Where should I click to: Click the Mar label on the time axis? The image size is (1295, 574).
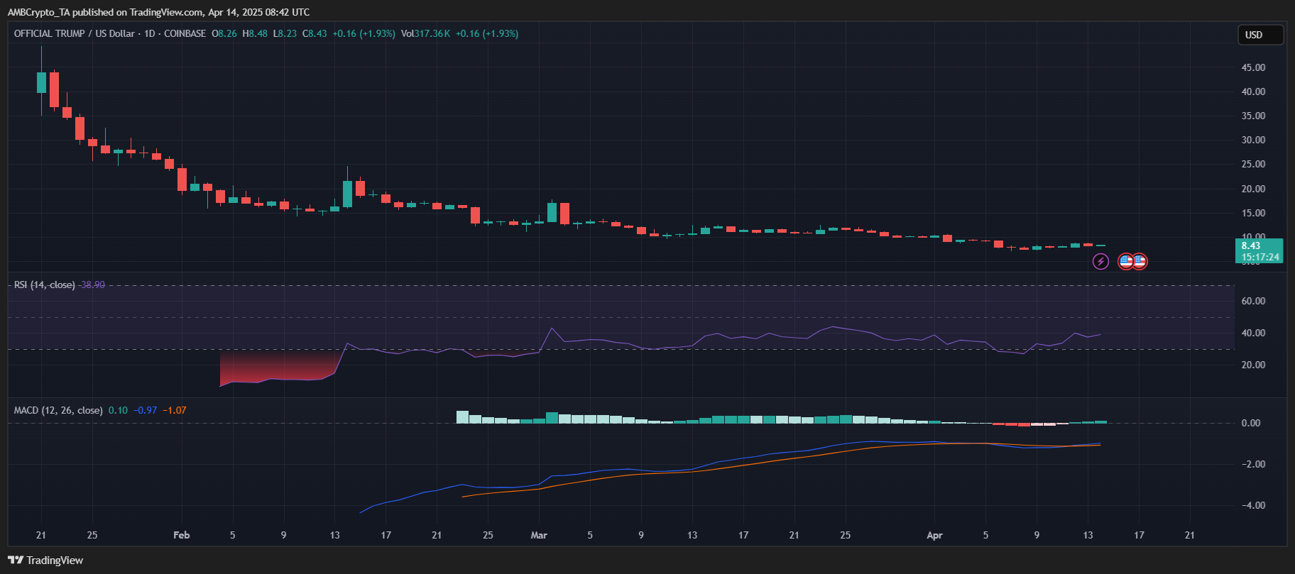pos(539,535)
